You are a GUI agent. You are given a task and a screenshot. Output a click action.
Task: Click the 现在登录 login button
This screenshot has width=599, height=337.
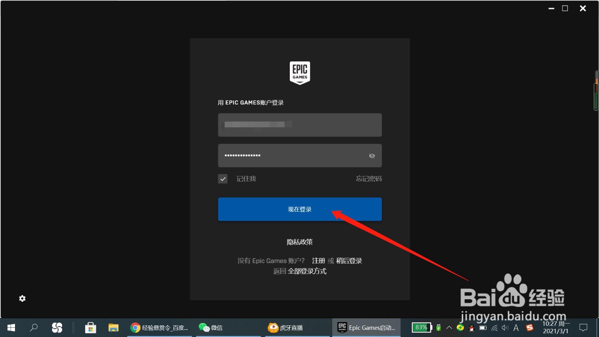point(300,209)
